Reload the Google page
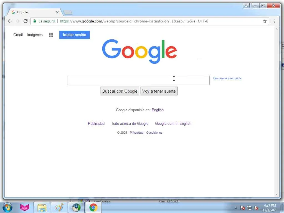 click(26, 21)
